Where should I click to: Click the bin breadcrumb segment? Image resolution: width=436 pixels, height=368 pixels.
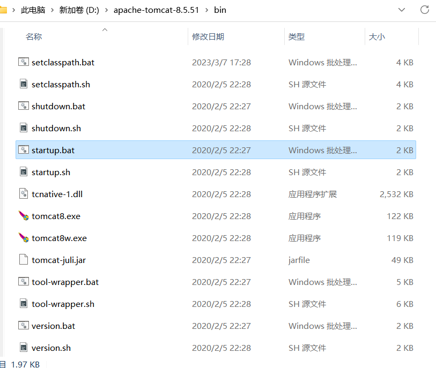pos(220,10)
